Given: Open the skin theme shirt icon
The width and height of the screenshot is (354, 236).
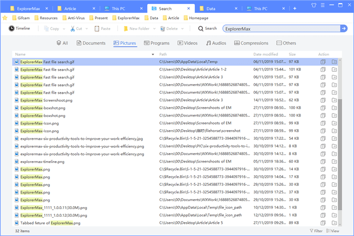Looking at the screenshot, I should click(314, 5).
